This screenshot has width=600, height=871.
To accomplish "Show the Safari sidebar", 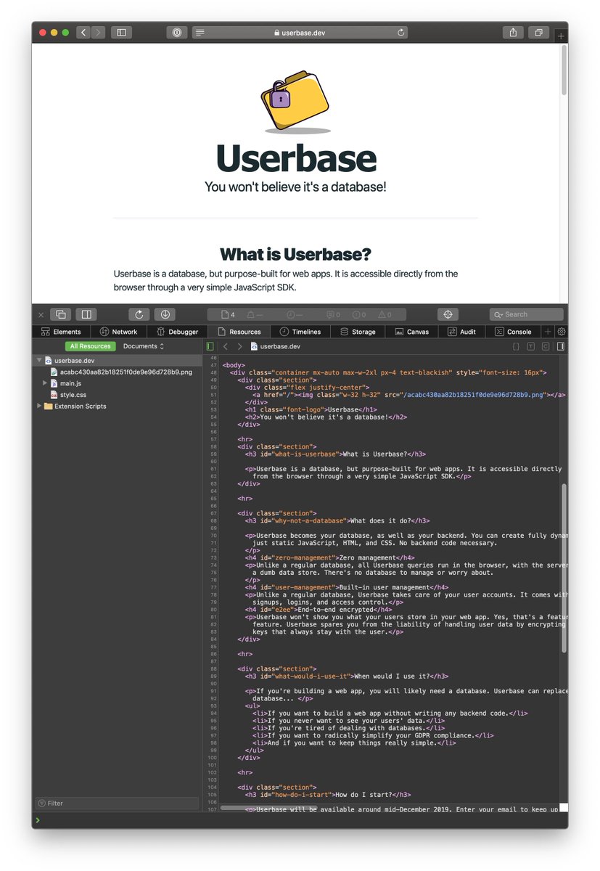I will tap(122, 33).
